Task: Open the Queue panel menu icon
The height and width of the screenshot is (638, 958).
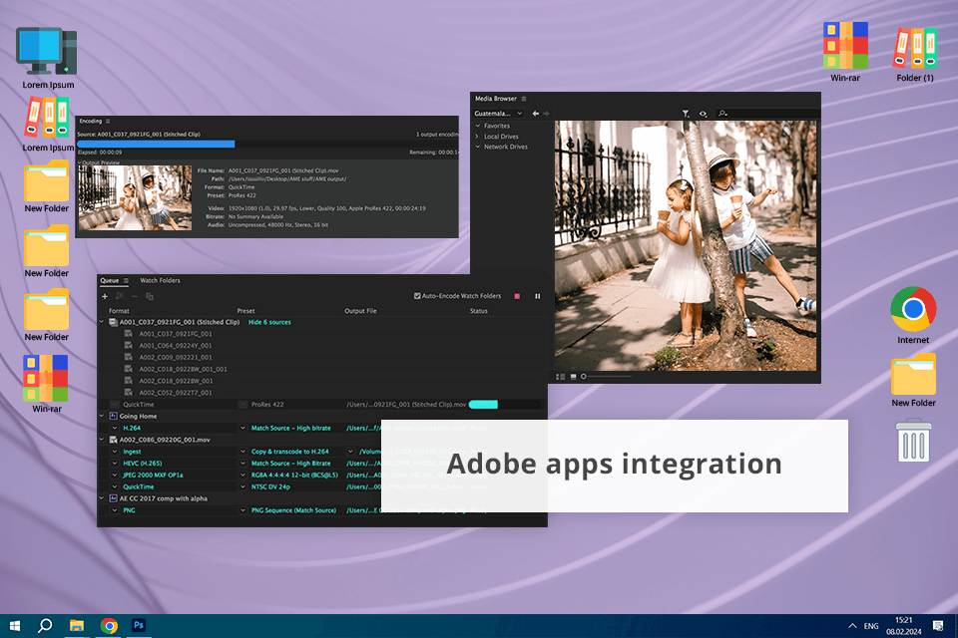Action: [x=126, y=281]
